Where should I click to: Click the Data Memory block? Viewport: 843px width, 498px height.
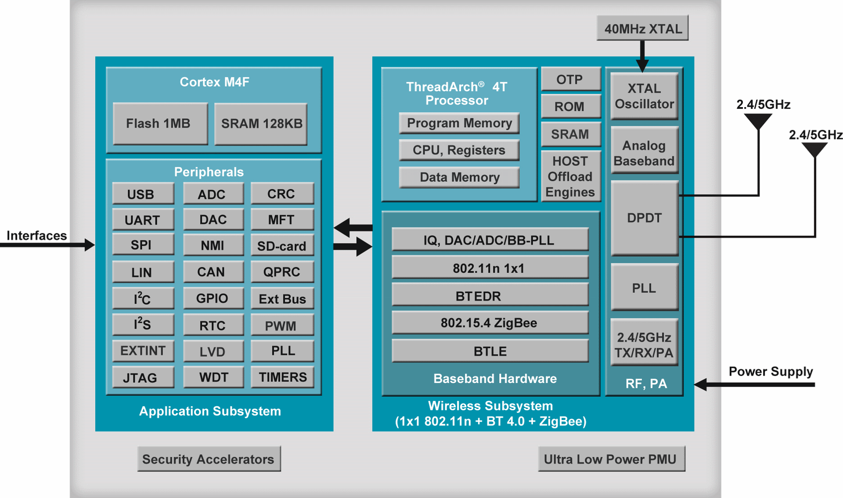point(459,178)
